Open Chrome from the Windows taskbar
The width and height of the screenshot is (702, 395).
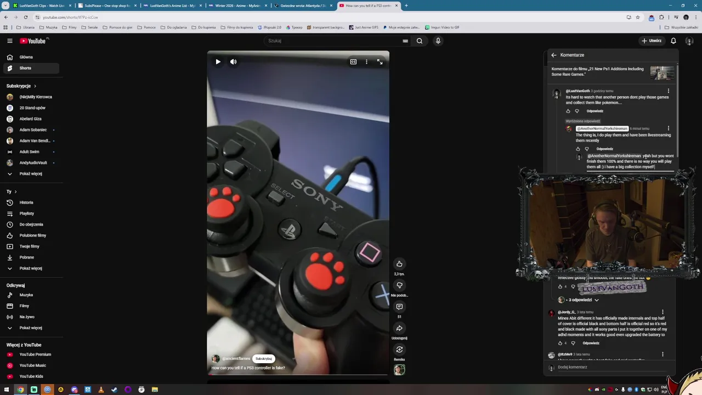click(20, 390)
